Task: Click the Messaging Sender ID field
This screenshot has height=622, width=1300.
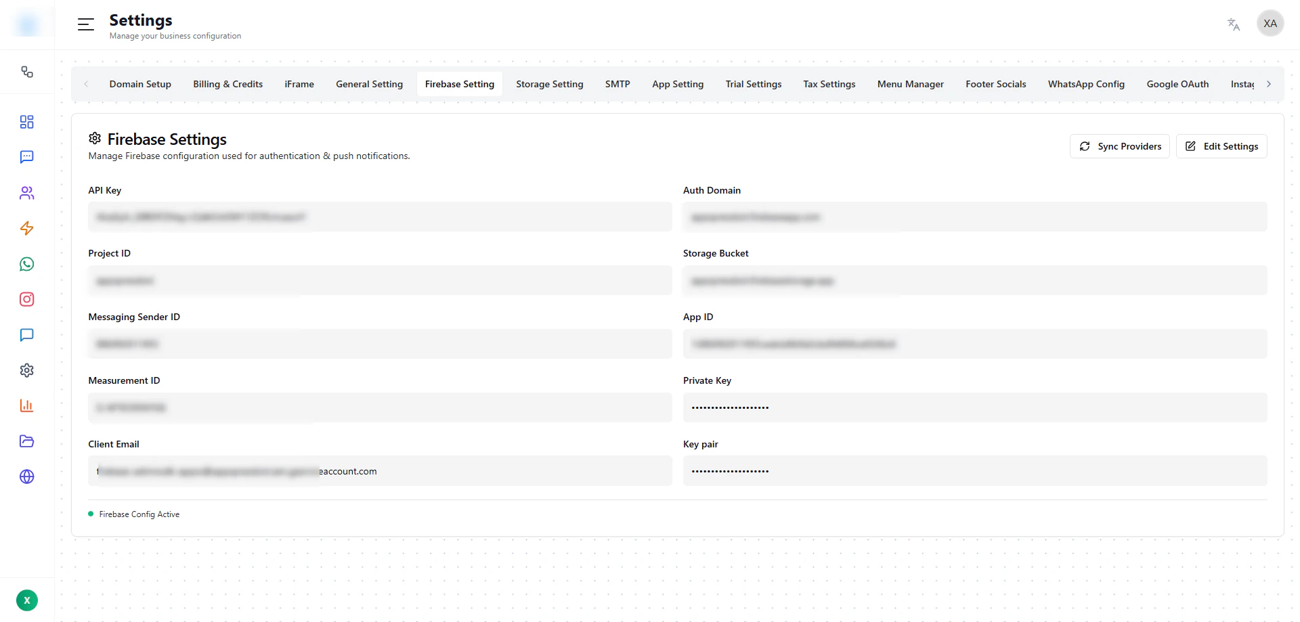Action: 380,344
